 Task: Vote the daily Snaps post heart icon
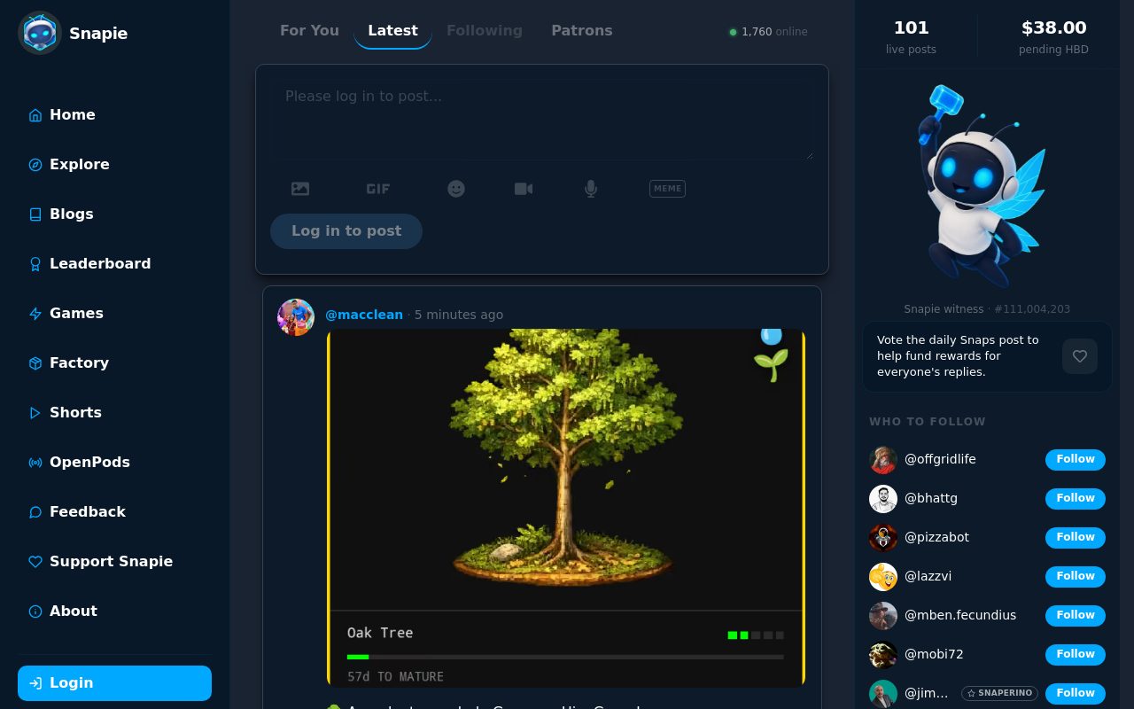tap(1080, 356)
